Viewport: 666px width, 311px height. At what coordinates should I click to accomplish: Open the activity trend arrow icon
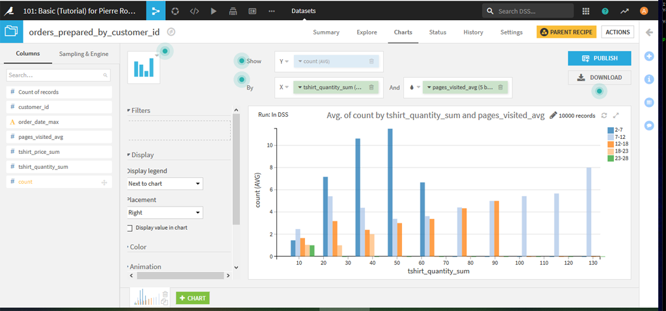[x=624, y=12]
